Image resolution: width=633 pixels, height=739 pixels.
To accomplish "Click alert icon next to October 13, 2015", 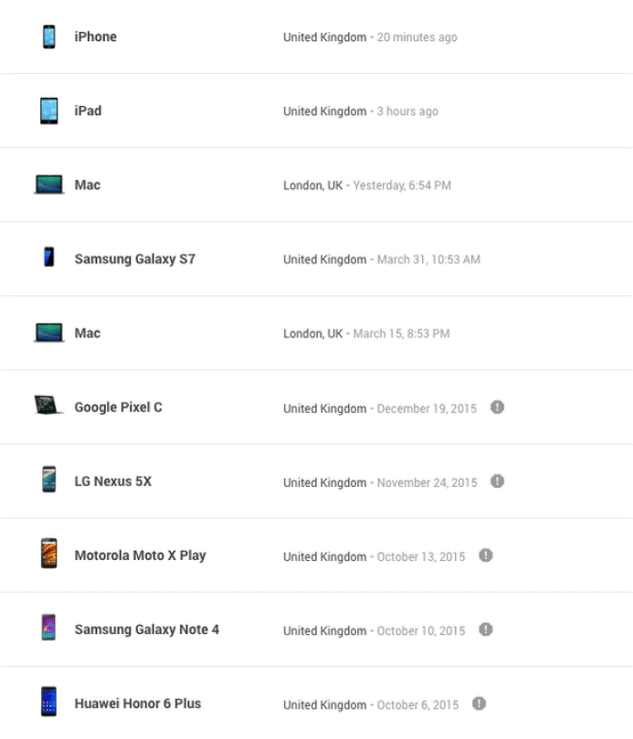I will (486, 555).
